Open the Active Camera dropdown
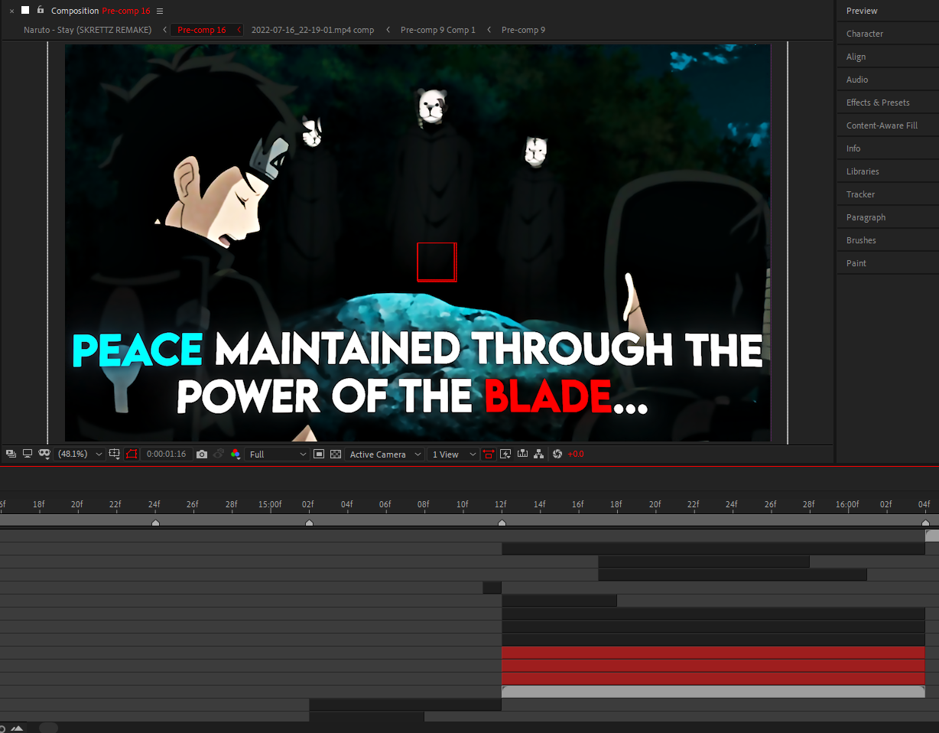 385,454
